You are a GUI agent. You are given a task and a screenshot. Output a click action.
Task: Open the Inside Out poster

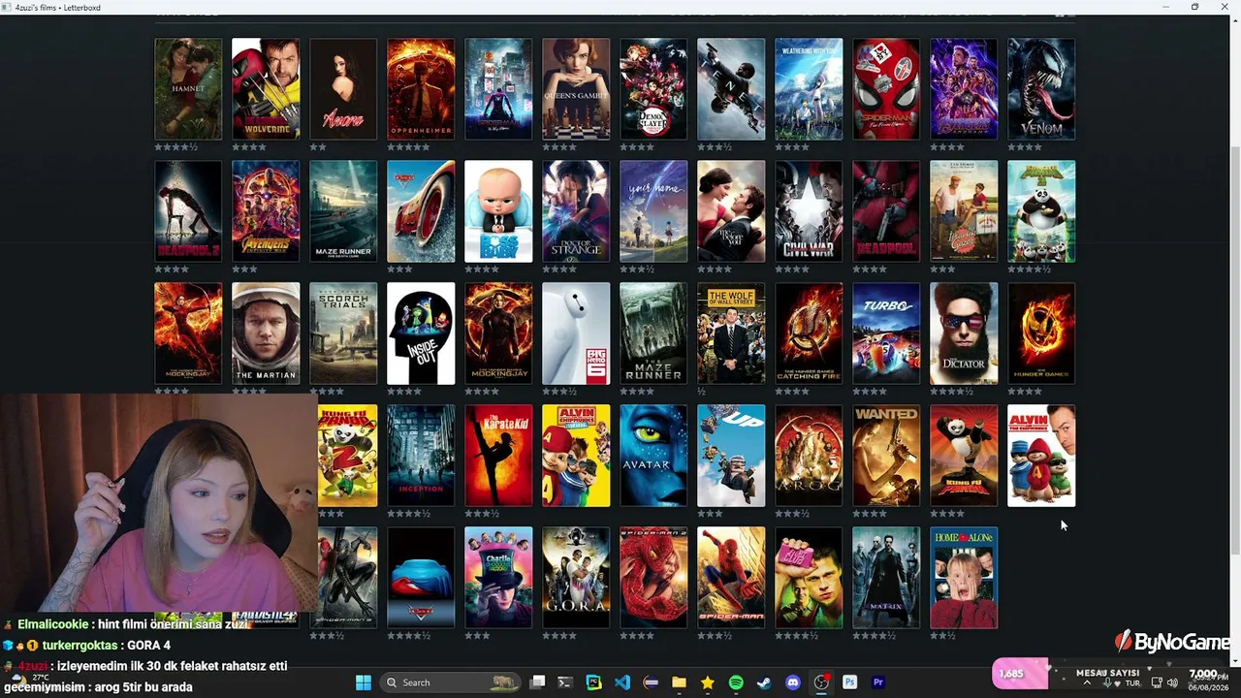click(x=421, y=333)
